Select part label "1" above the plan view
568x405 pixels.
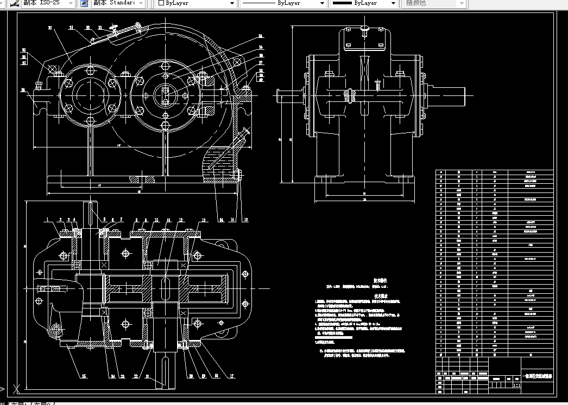click(x=47, y=220)
